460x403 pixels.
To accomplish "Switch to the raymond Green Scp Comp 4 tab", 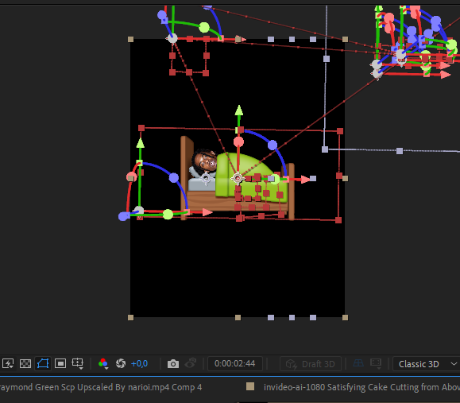I will [x=100, y=387].
